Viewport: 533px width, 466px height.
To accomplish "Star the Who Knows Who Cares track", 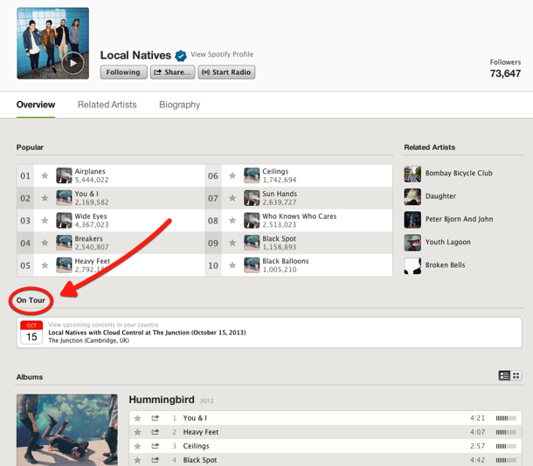I will (x=232, y=221).
